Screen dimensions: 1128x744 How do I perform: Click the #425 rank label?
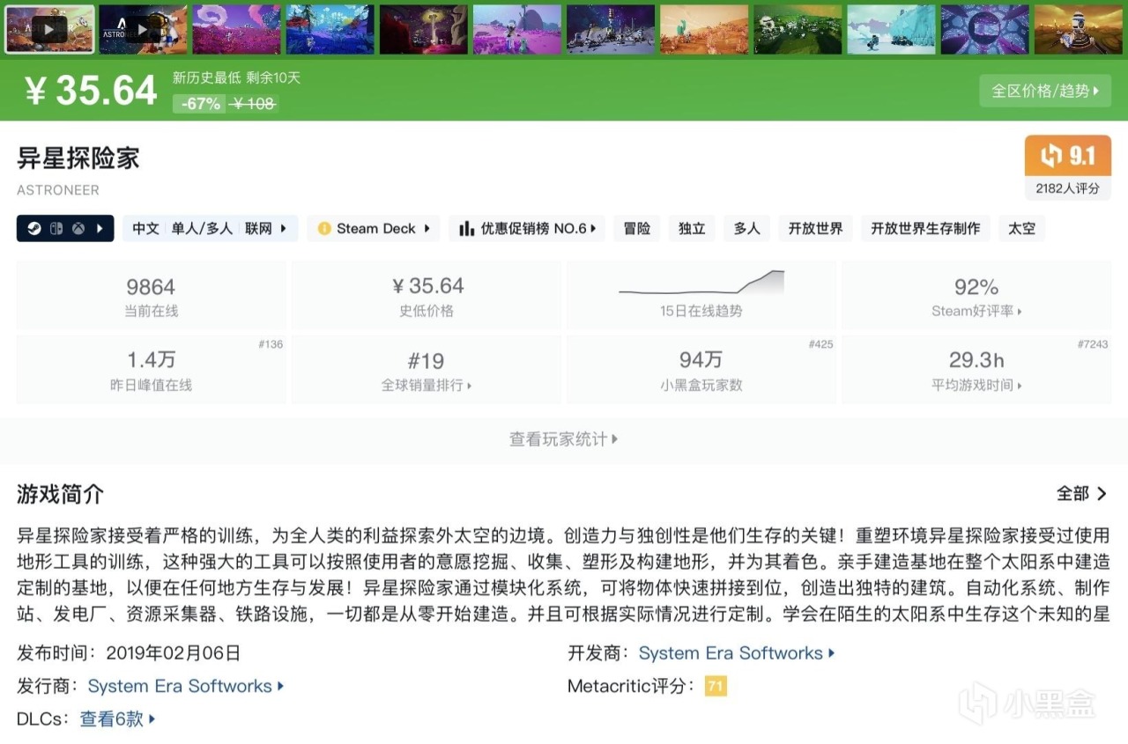point(820,344)
